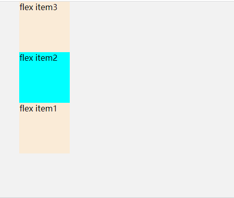Click the word "item2" in cyan box
This screenshot has width=234, height=198.
coord(46,58)
